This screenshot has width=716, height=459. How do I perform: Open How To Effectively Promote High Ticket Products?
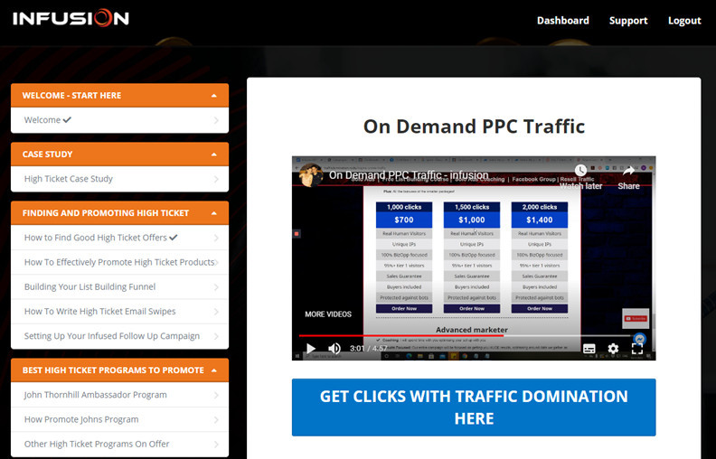pyautogui.click(x=119, y=262)
